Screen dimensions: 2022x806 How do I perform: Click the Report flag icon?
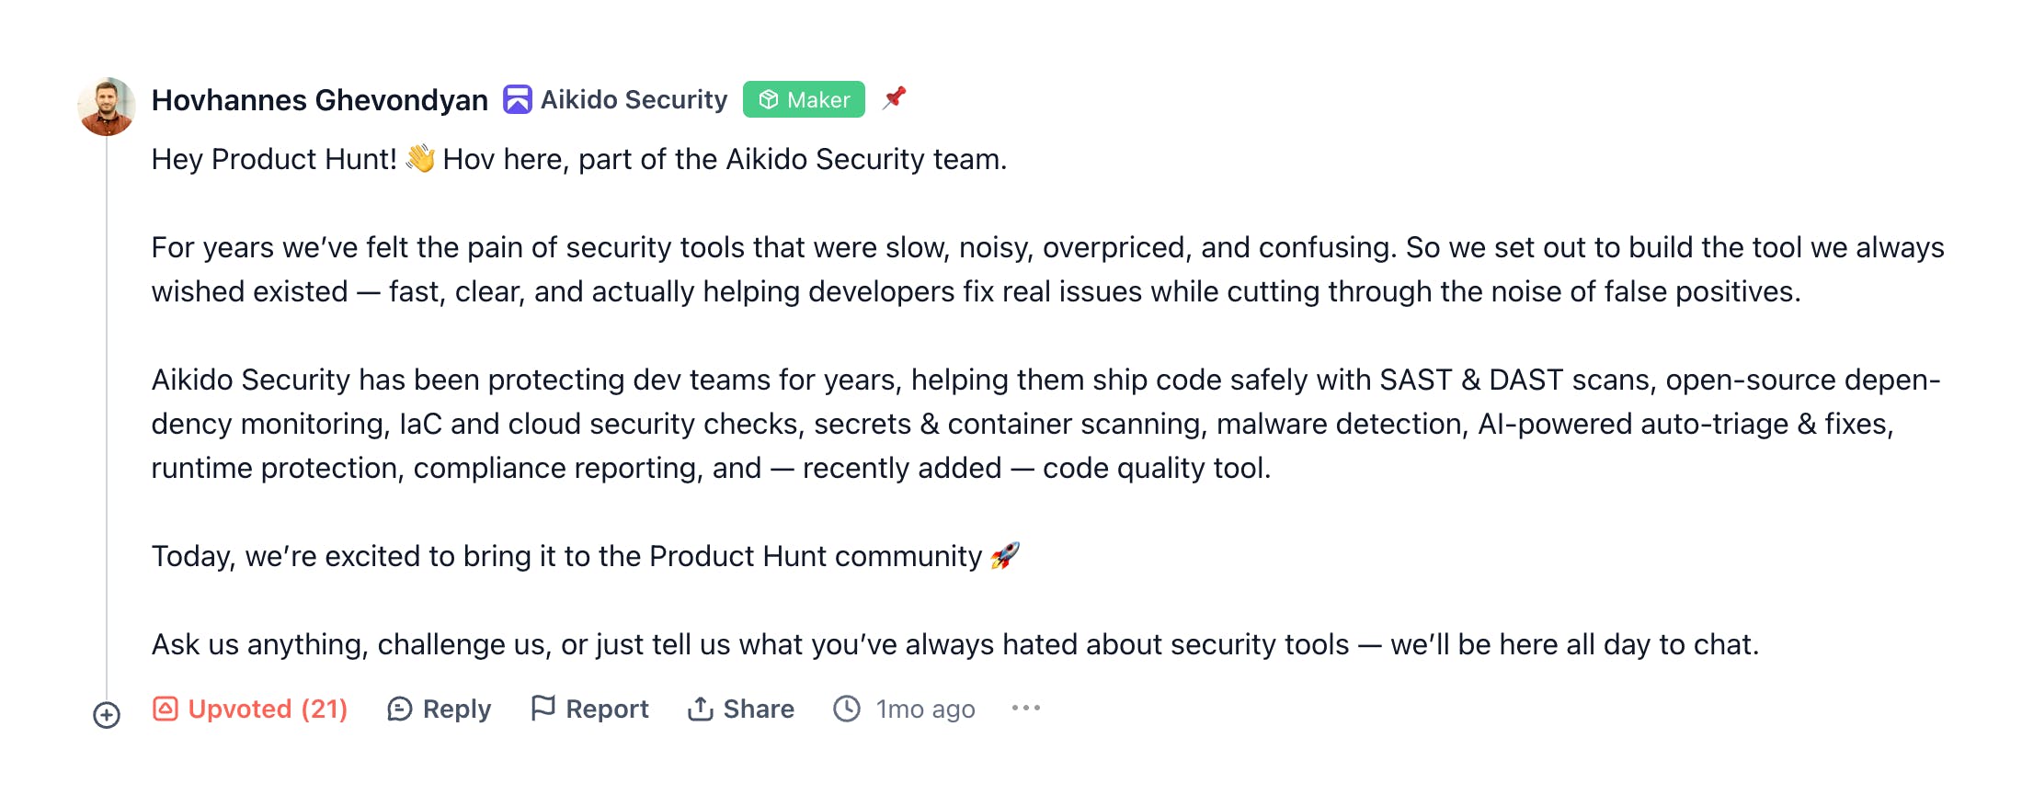(x=543, y=708)
